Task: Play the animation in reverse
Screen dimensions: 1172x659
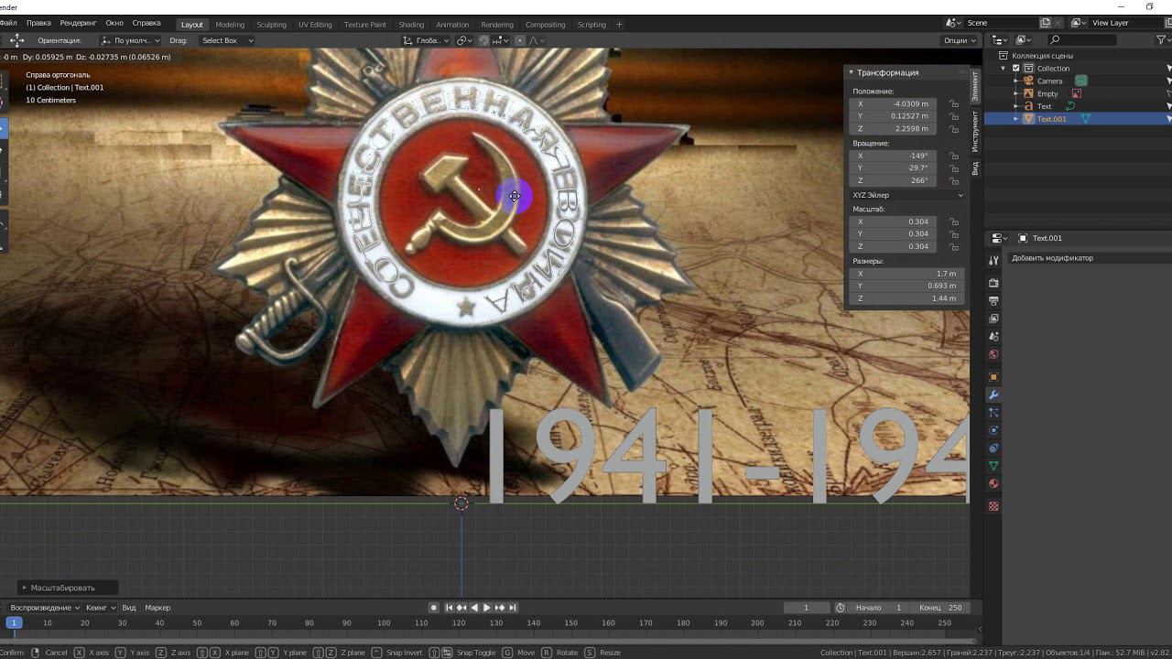Action: [x=473, y=608]
